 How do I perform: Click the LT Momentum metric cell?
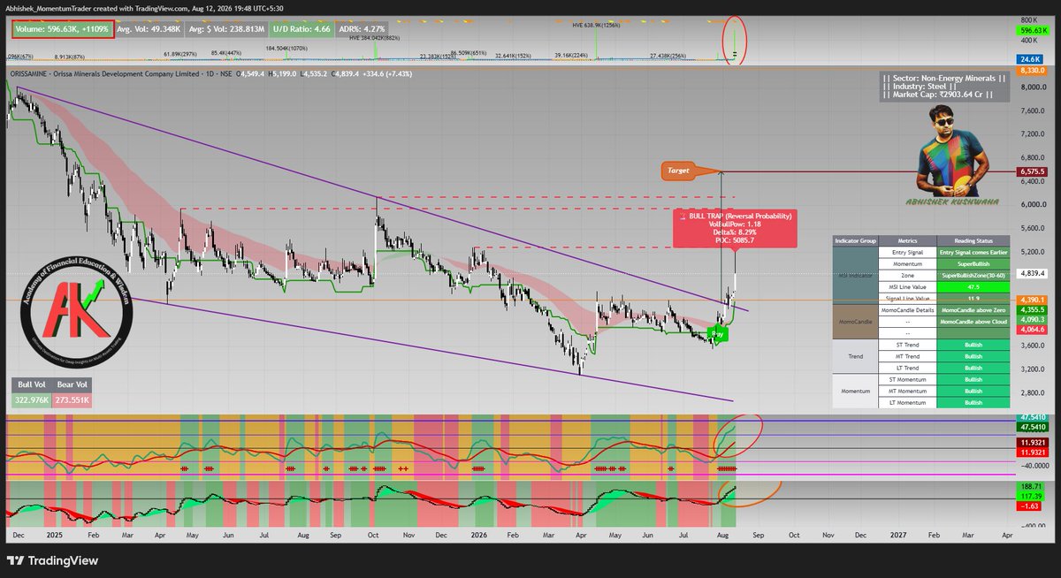click(x=905, y=402)
